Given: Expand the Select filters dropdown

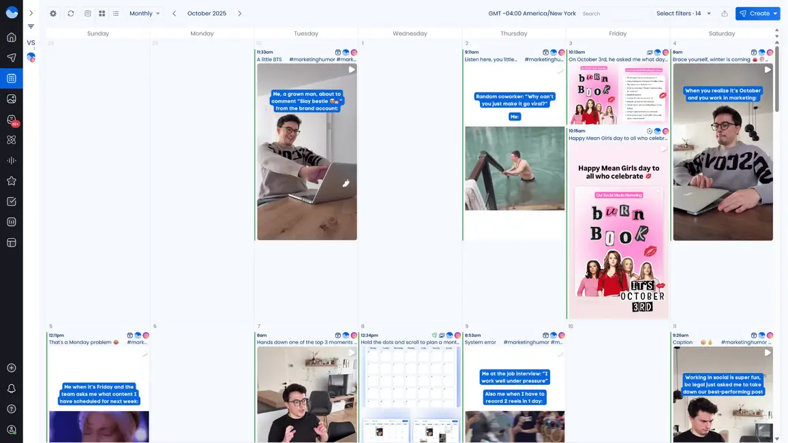Looking at the screenshot, I should tap(683, 14).
